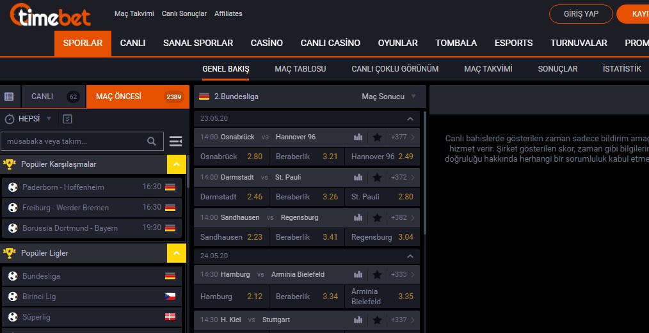Favorite the Osnabrück vs Hannover 96 match
649x333 pixels.
tap(377, 137)
